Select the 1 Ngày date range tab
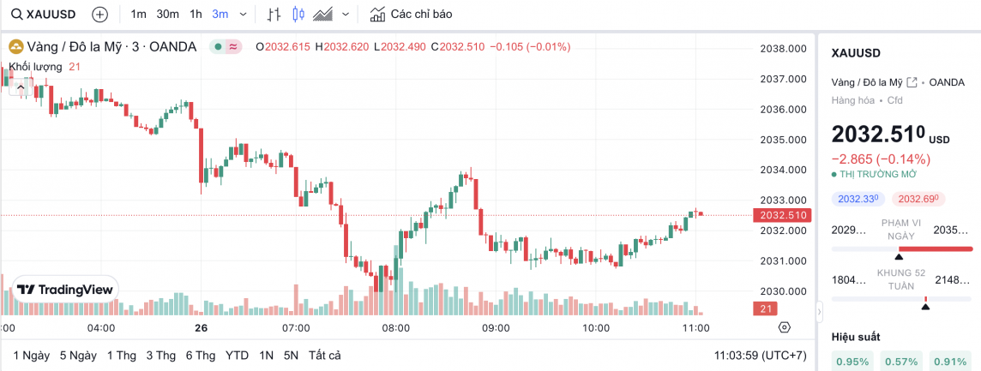Image resolution: width=981 pixels, height=371 pixels. (31, 355)
